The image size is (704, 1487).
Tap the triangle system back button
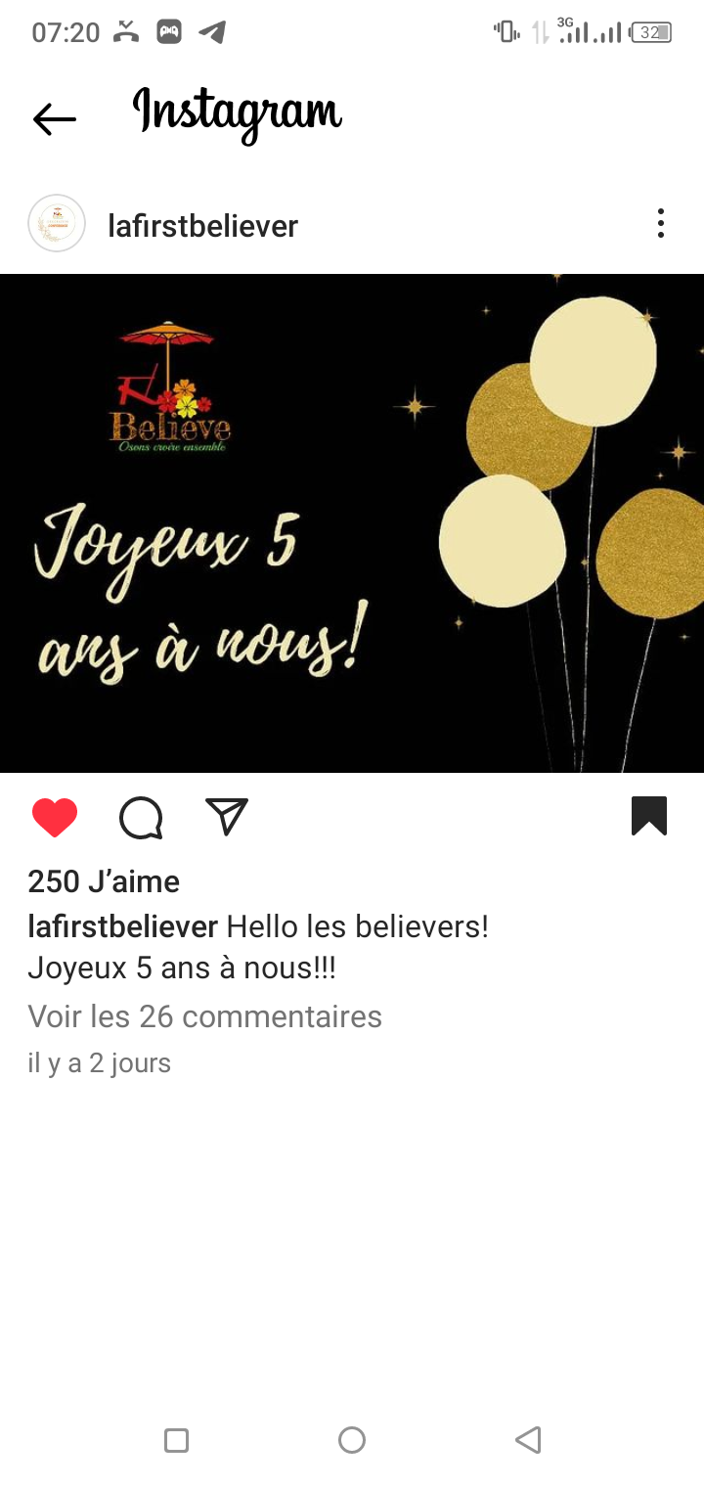(528, 1440)
